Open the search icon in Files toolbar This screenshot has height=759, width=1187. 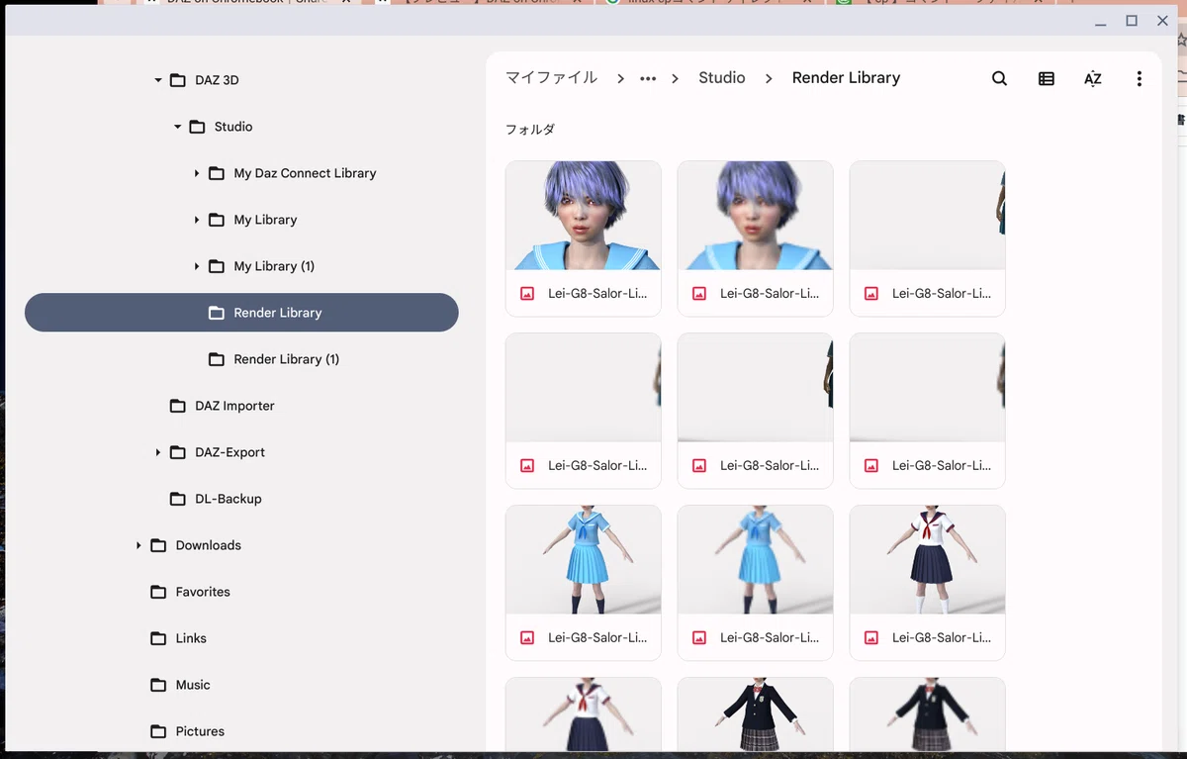tap(999, 78)
